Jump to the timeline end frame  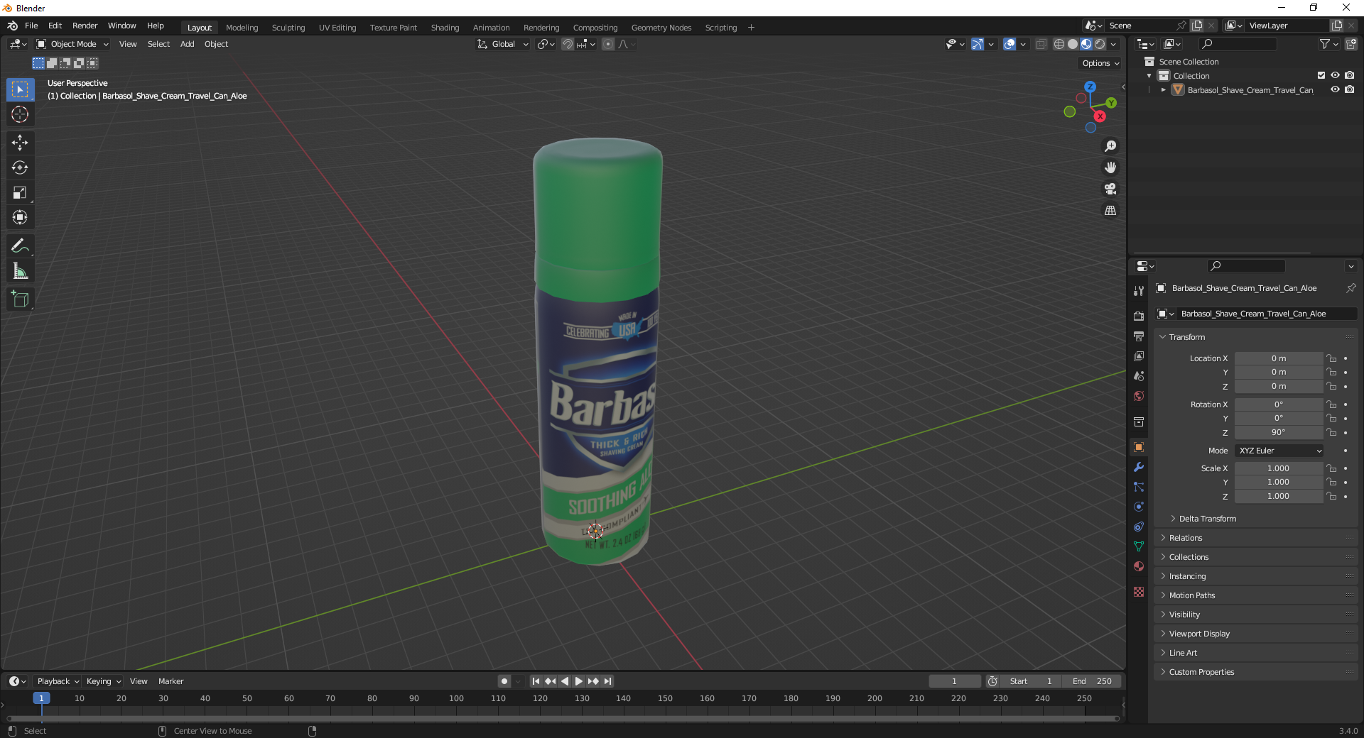607,681
